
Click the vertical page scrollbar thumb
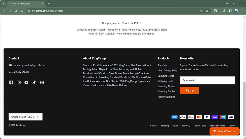pos(244,109)
